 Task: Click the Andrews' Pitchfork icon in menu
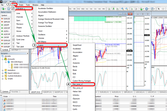pyautogui.click(x=13, y=36)
